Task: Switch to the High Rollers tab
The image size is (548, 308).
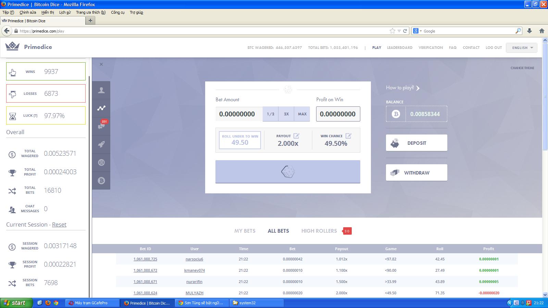Action: tap(319, 231)
